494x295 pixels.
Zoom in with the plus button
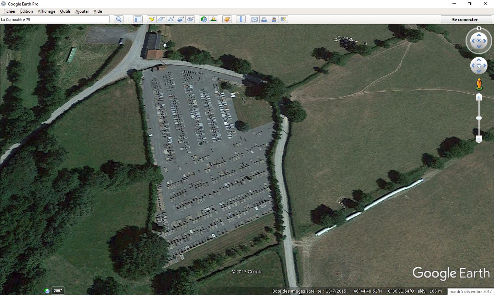coord(479,97)
